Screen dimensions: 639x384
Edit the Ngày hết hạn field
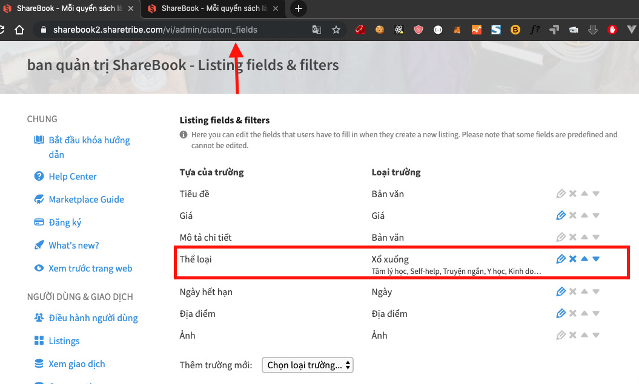point(560,291)
